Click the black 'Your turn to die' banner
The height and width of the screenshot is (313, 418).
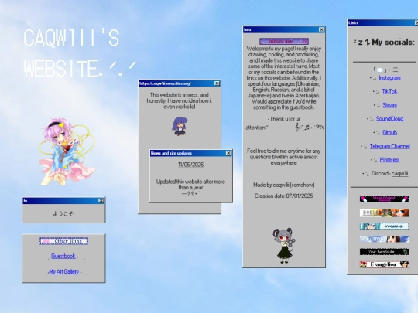point(384,251)
